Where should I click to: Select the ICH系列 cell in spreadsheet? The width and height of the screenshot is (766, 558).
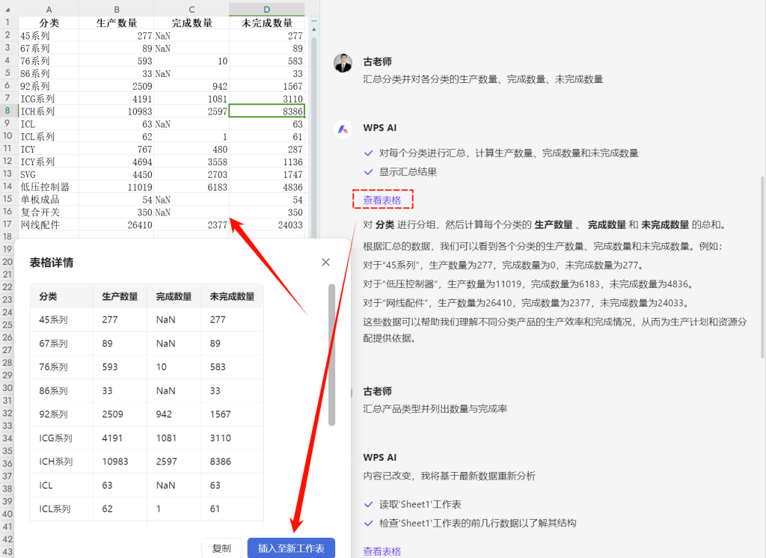49,111
